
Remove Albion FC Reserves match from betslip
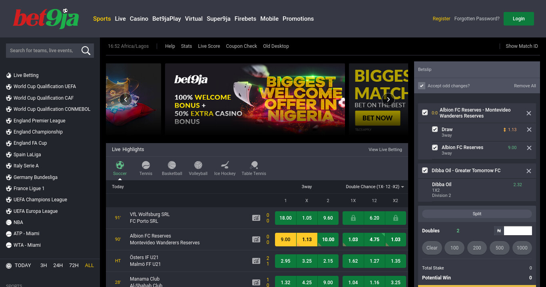(x=529, y=113)
